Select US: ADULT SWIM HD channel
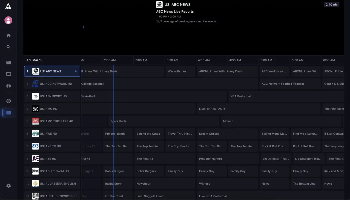 click(x=52, y=171)
